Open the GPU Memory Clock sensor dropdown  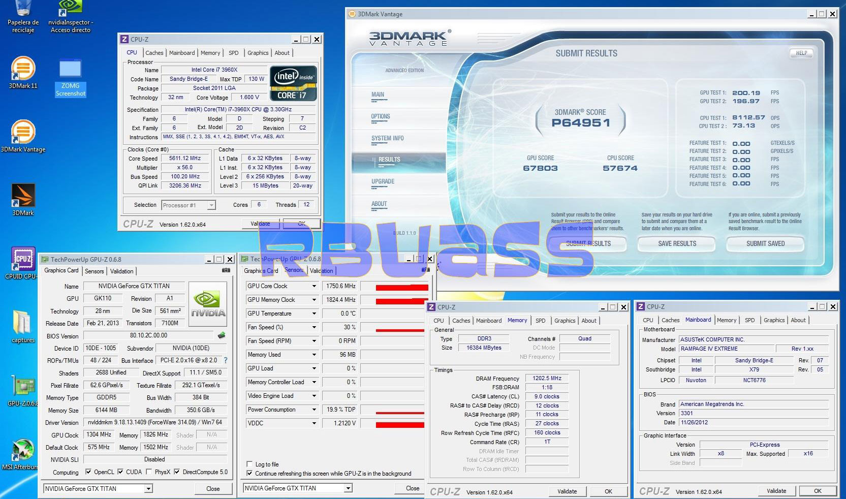(314, 300)
